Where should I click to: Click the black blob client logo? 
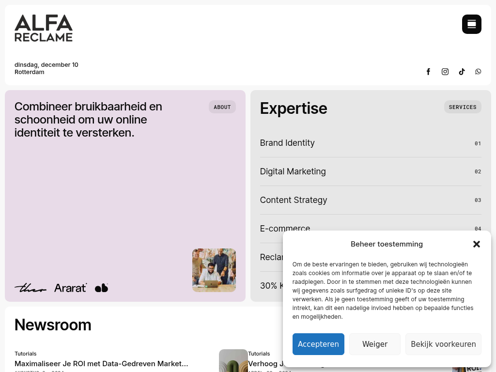click(x=102, y=288)
